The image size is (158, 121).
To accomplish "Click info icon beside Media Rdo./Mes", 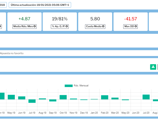I will [x=34, y=26].
